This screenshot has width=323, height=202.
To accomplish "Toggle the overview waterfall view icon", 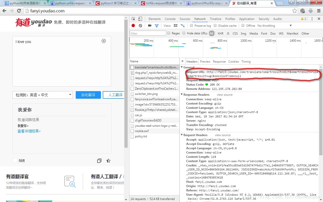I will (x=183, y=26).
